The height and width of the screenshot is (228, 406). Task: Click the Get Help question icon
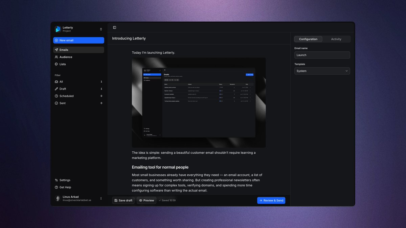coord(57,187)
